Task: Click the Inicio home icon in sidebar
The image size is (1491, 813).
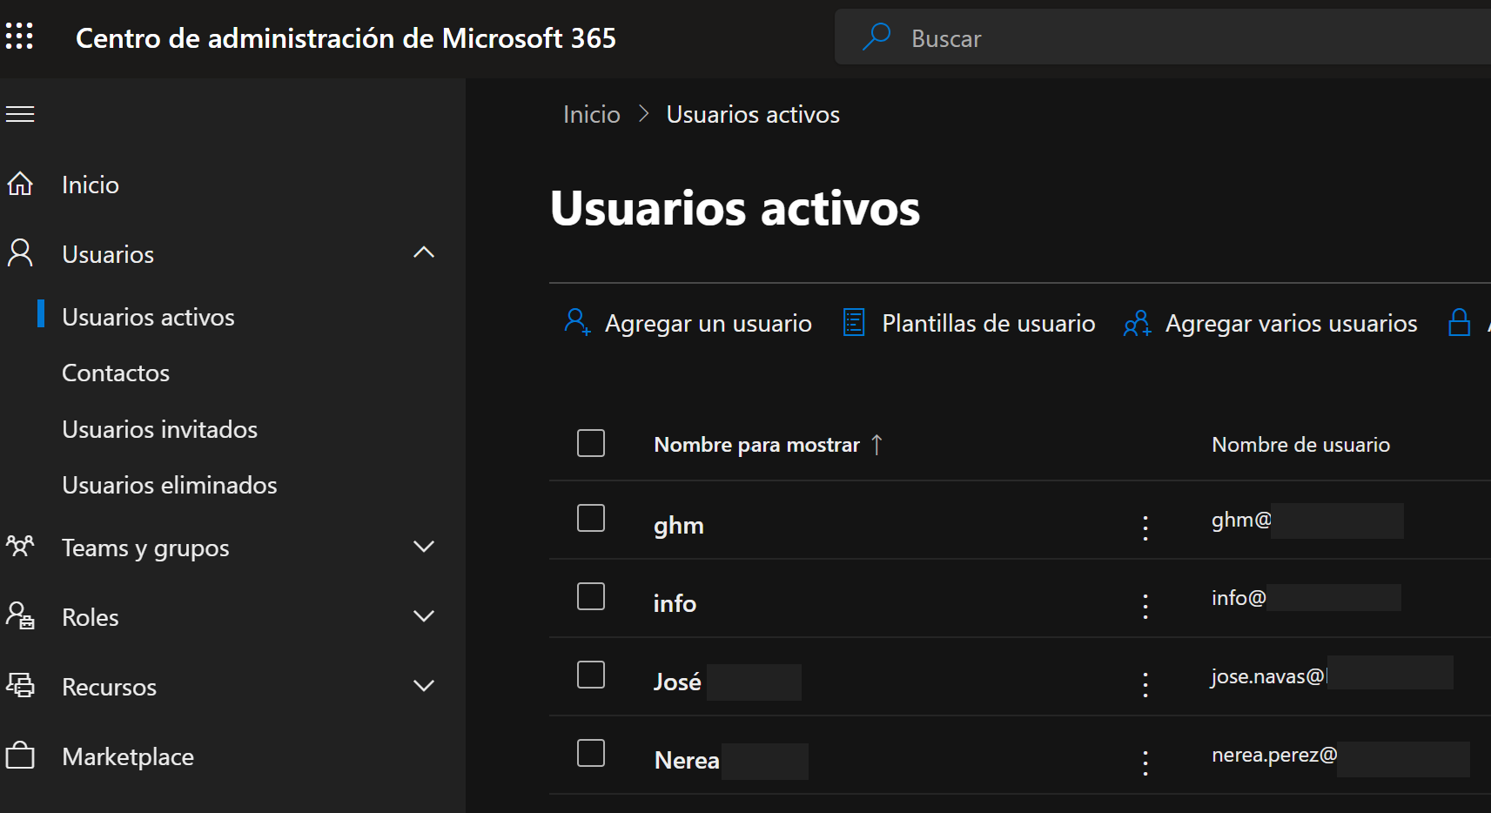Action: 20,185
